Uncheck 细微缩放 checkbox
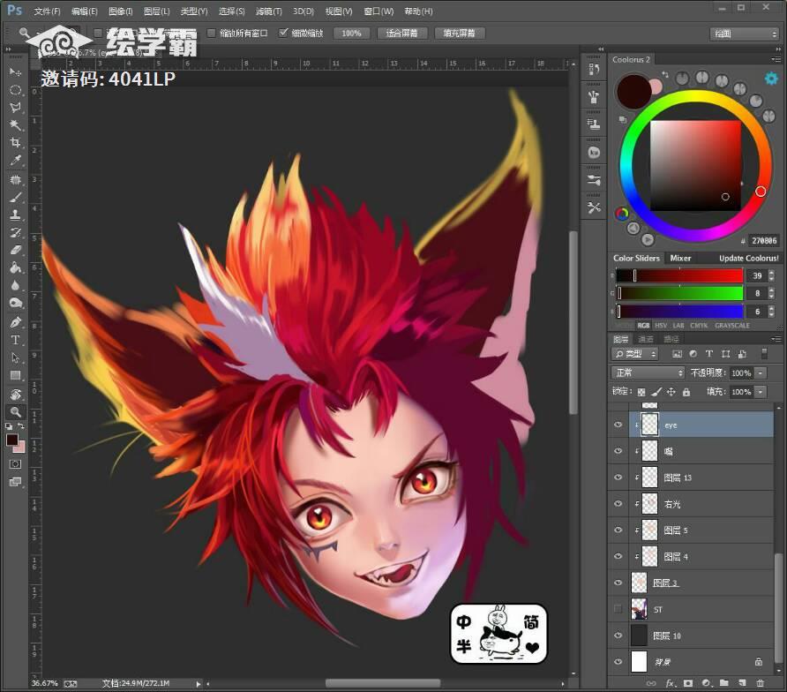This screenshot has width=787, height=692. (283, 34)
